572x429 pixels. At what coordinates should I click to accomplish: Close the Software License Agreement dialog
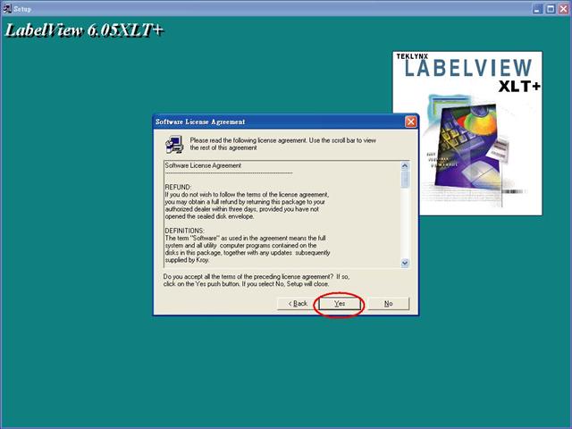pos(411,122)
